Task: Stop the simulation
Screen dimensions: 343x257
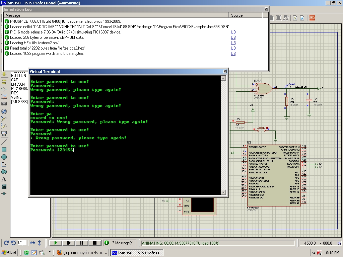Action: point(94,243)
